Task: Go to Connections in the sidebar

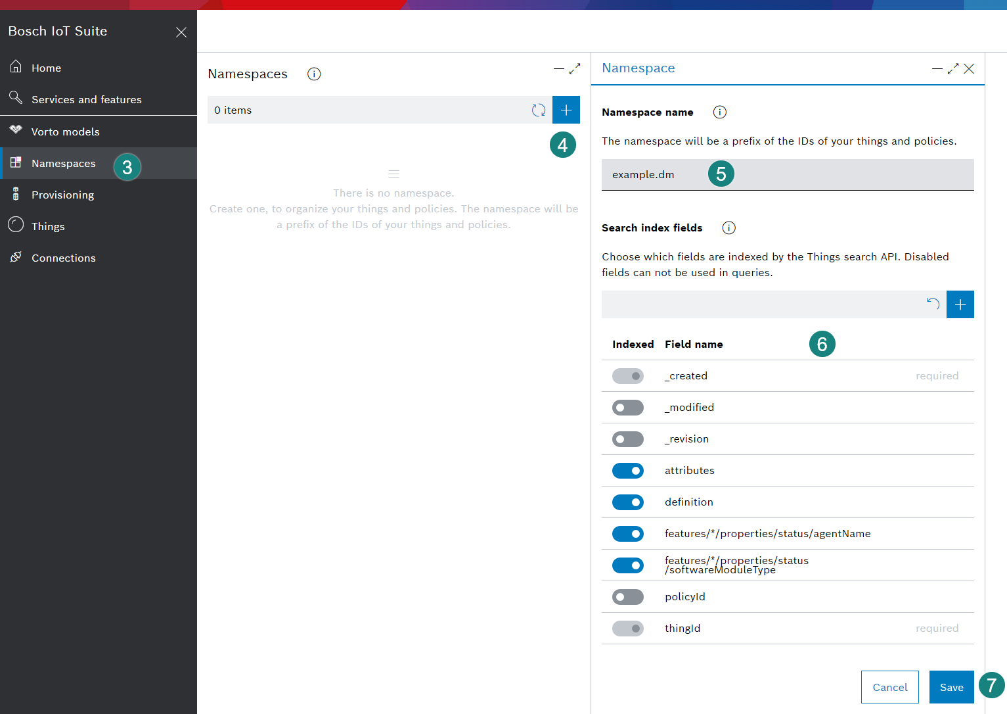Action: pyautogui.click(x=63, y=258)
